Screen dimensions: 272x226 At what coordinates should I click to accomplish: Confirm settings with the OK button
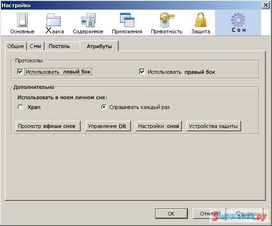171,214
